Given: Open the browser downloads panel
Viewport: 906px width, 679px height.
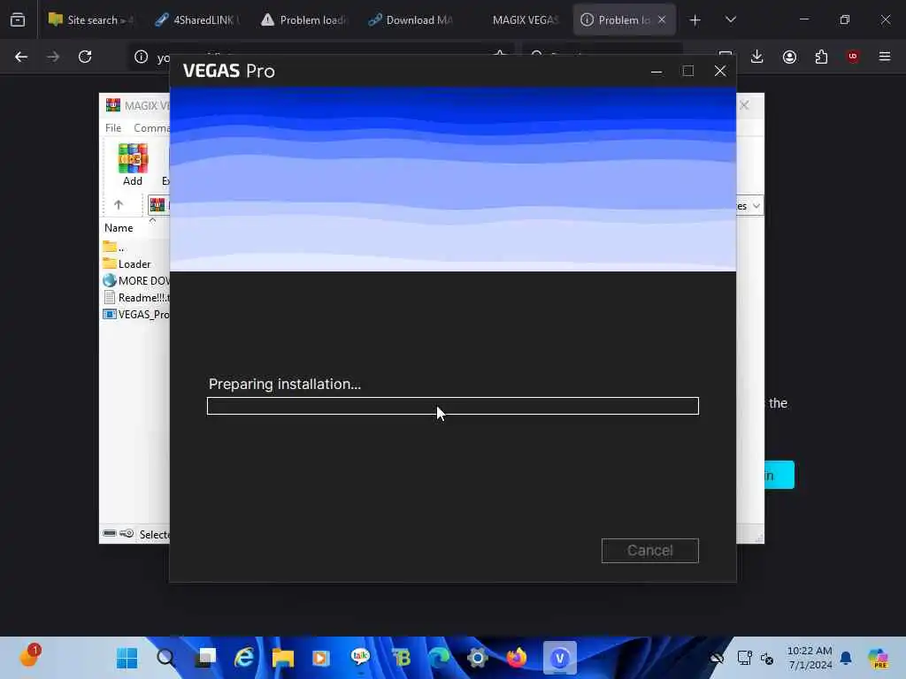Looking at the screenshot, I should [x=757, y=57].
